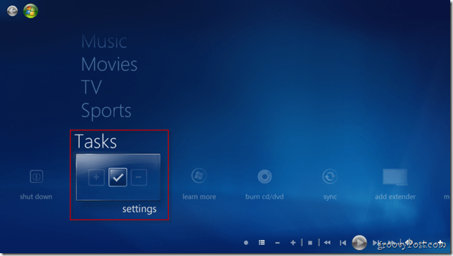Open the add extender task

pyautogui.click(x=395, y=184)
